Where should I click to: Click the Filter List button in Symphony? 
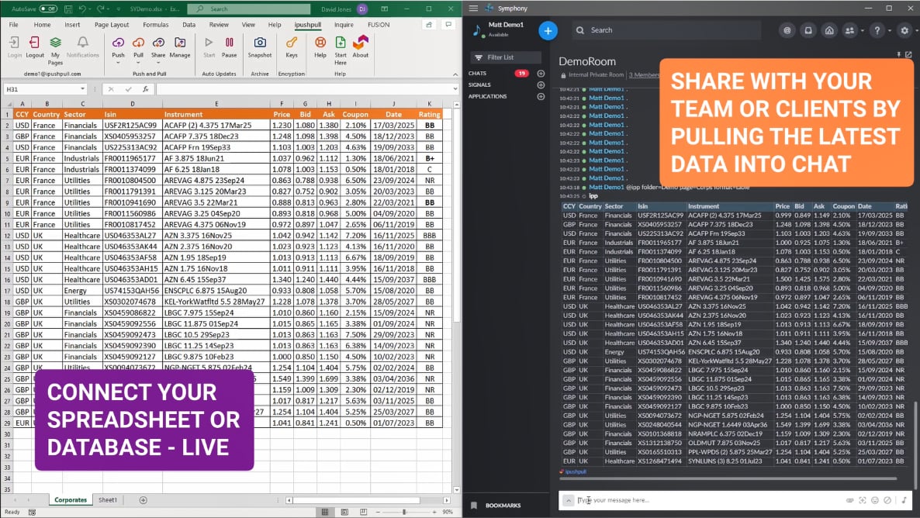point(505,57)
